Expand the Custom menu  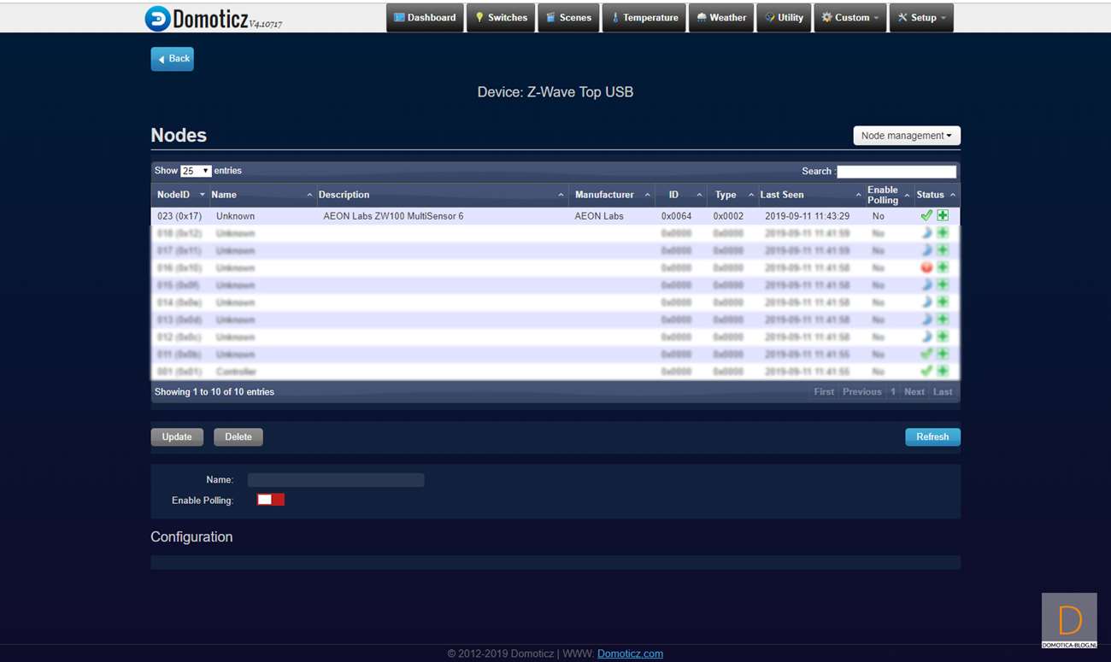click(849, 18)
